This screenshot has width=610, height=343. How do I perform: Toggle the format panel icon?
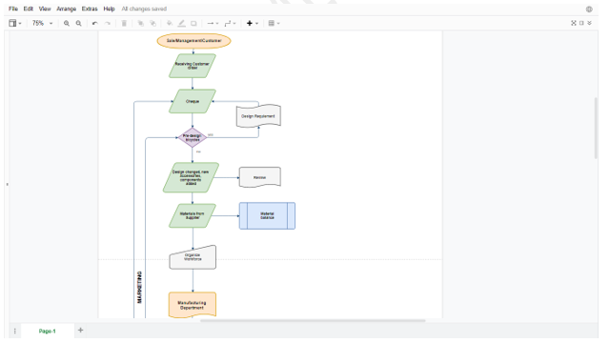click(581, 23)
